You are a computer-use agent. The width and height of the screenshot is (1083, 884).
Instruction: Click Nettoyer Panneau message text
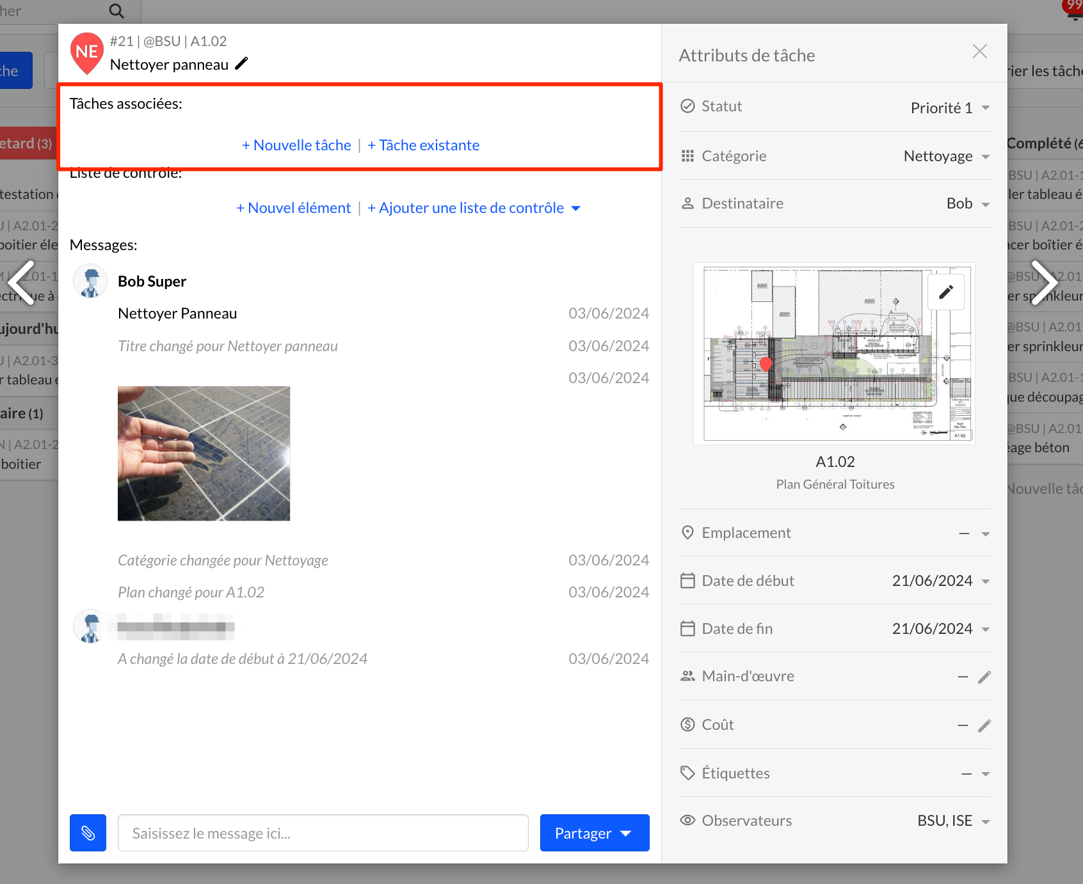click(177, 313)
